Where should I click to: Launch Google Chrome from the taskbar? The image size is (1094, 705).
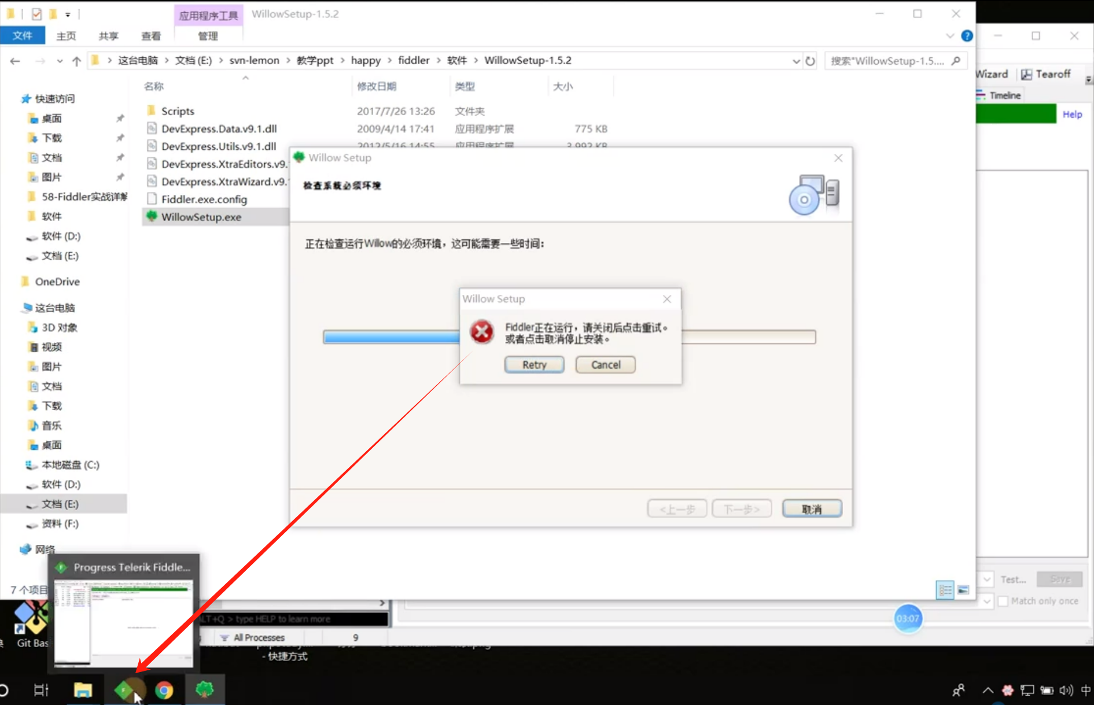[164, 690]
